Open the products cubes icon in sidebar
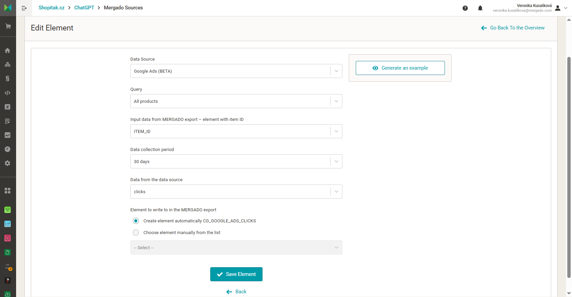 [7, 64]
